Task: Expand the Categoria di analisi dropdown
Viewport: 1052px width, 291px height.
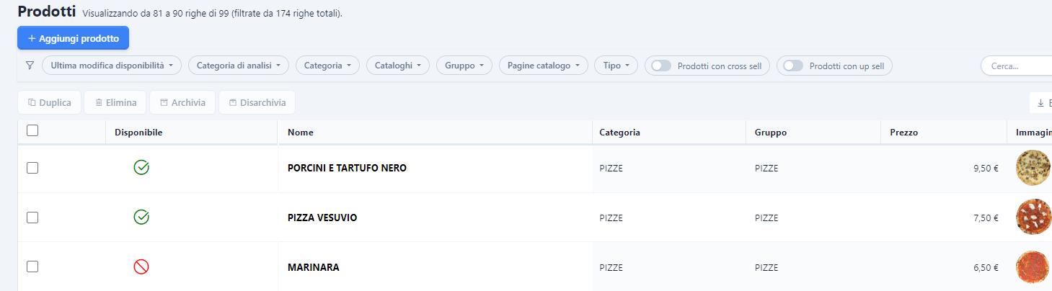Action: point(239,66)
